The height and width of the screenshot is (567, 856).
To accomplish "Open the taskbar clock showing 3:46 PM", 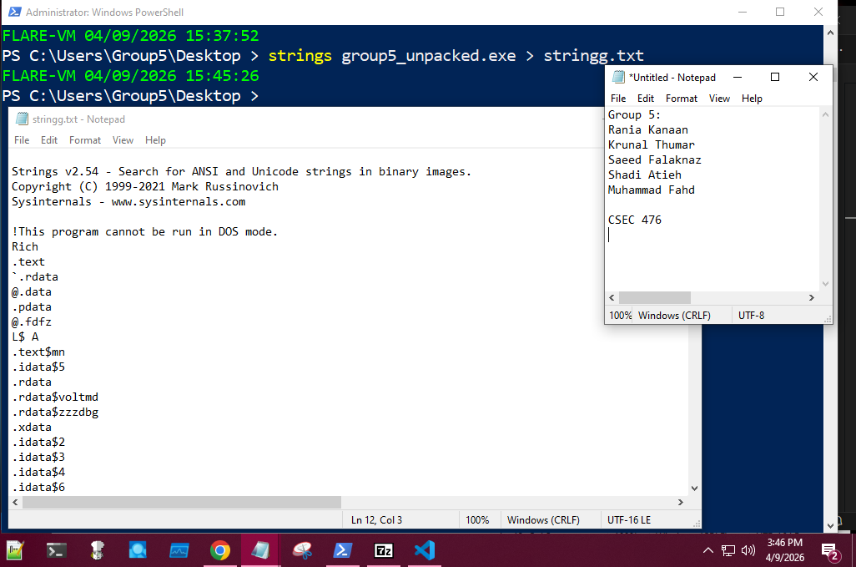I will [784, 550].
